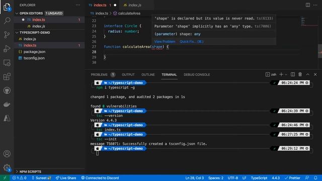The height and width of the screenshot is (181, 322).
Task: Maximize the panel with up chevron
Action: pos(307,74)
